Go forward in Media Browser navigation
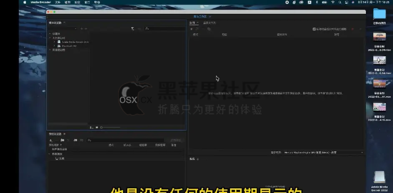393x193 pixels. (x=86, y=29)
